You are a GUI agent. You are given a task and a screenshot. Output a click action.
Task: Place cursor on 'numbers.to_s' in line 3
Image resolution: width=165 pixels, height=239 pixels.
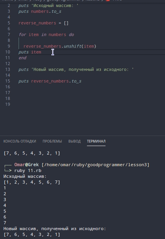46,12
